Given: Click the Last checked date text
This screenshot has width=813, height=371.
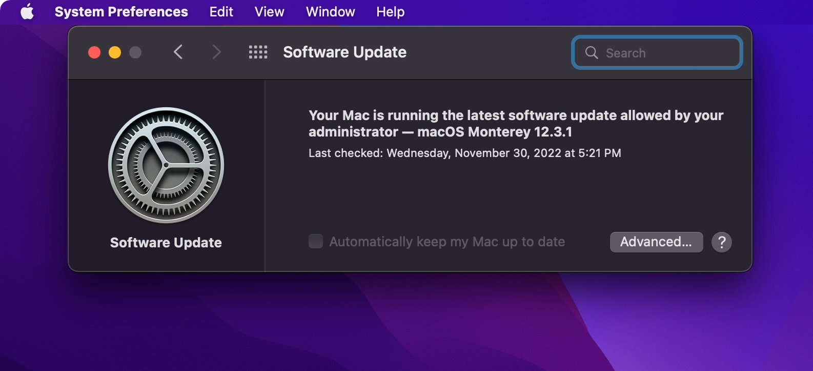Looking at the screenshot, I should 465,153.
